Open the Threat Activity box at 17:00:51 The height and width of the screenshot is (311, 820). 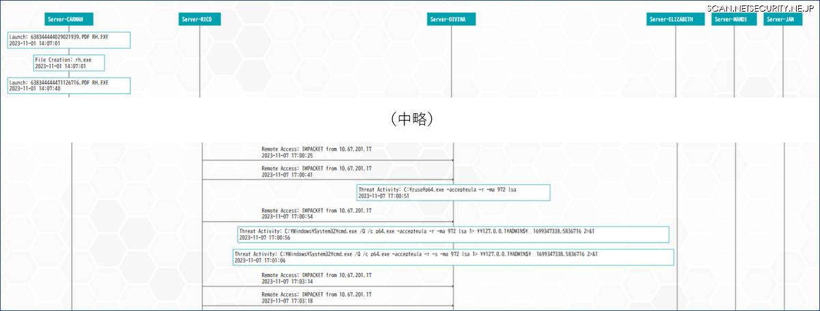tap(453, 192)
